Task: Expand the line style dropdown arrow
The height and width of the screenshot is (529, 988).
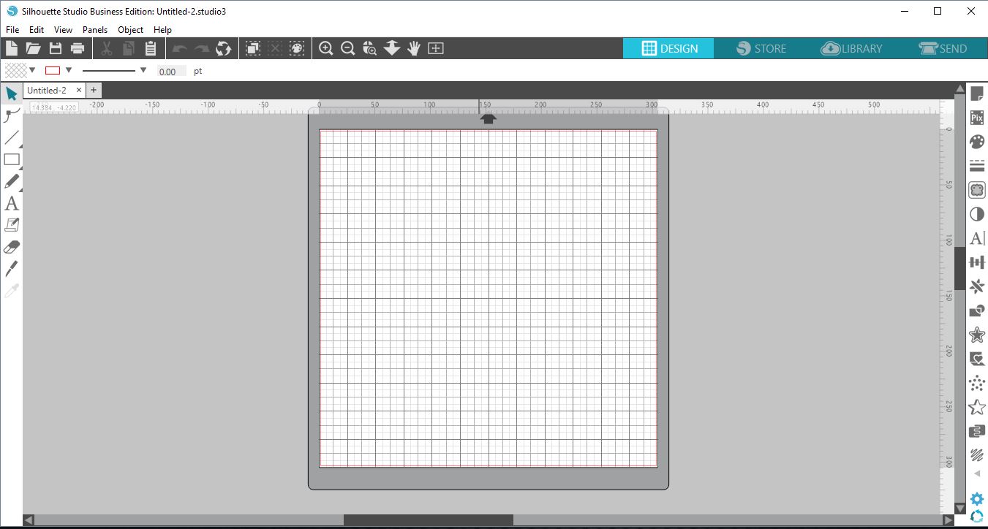Action: [x=143, y=71]
